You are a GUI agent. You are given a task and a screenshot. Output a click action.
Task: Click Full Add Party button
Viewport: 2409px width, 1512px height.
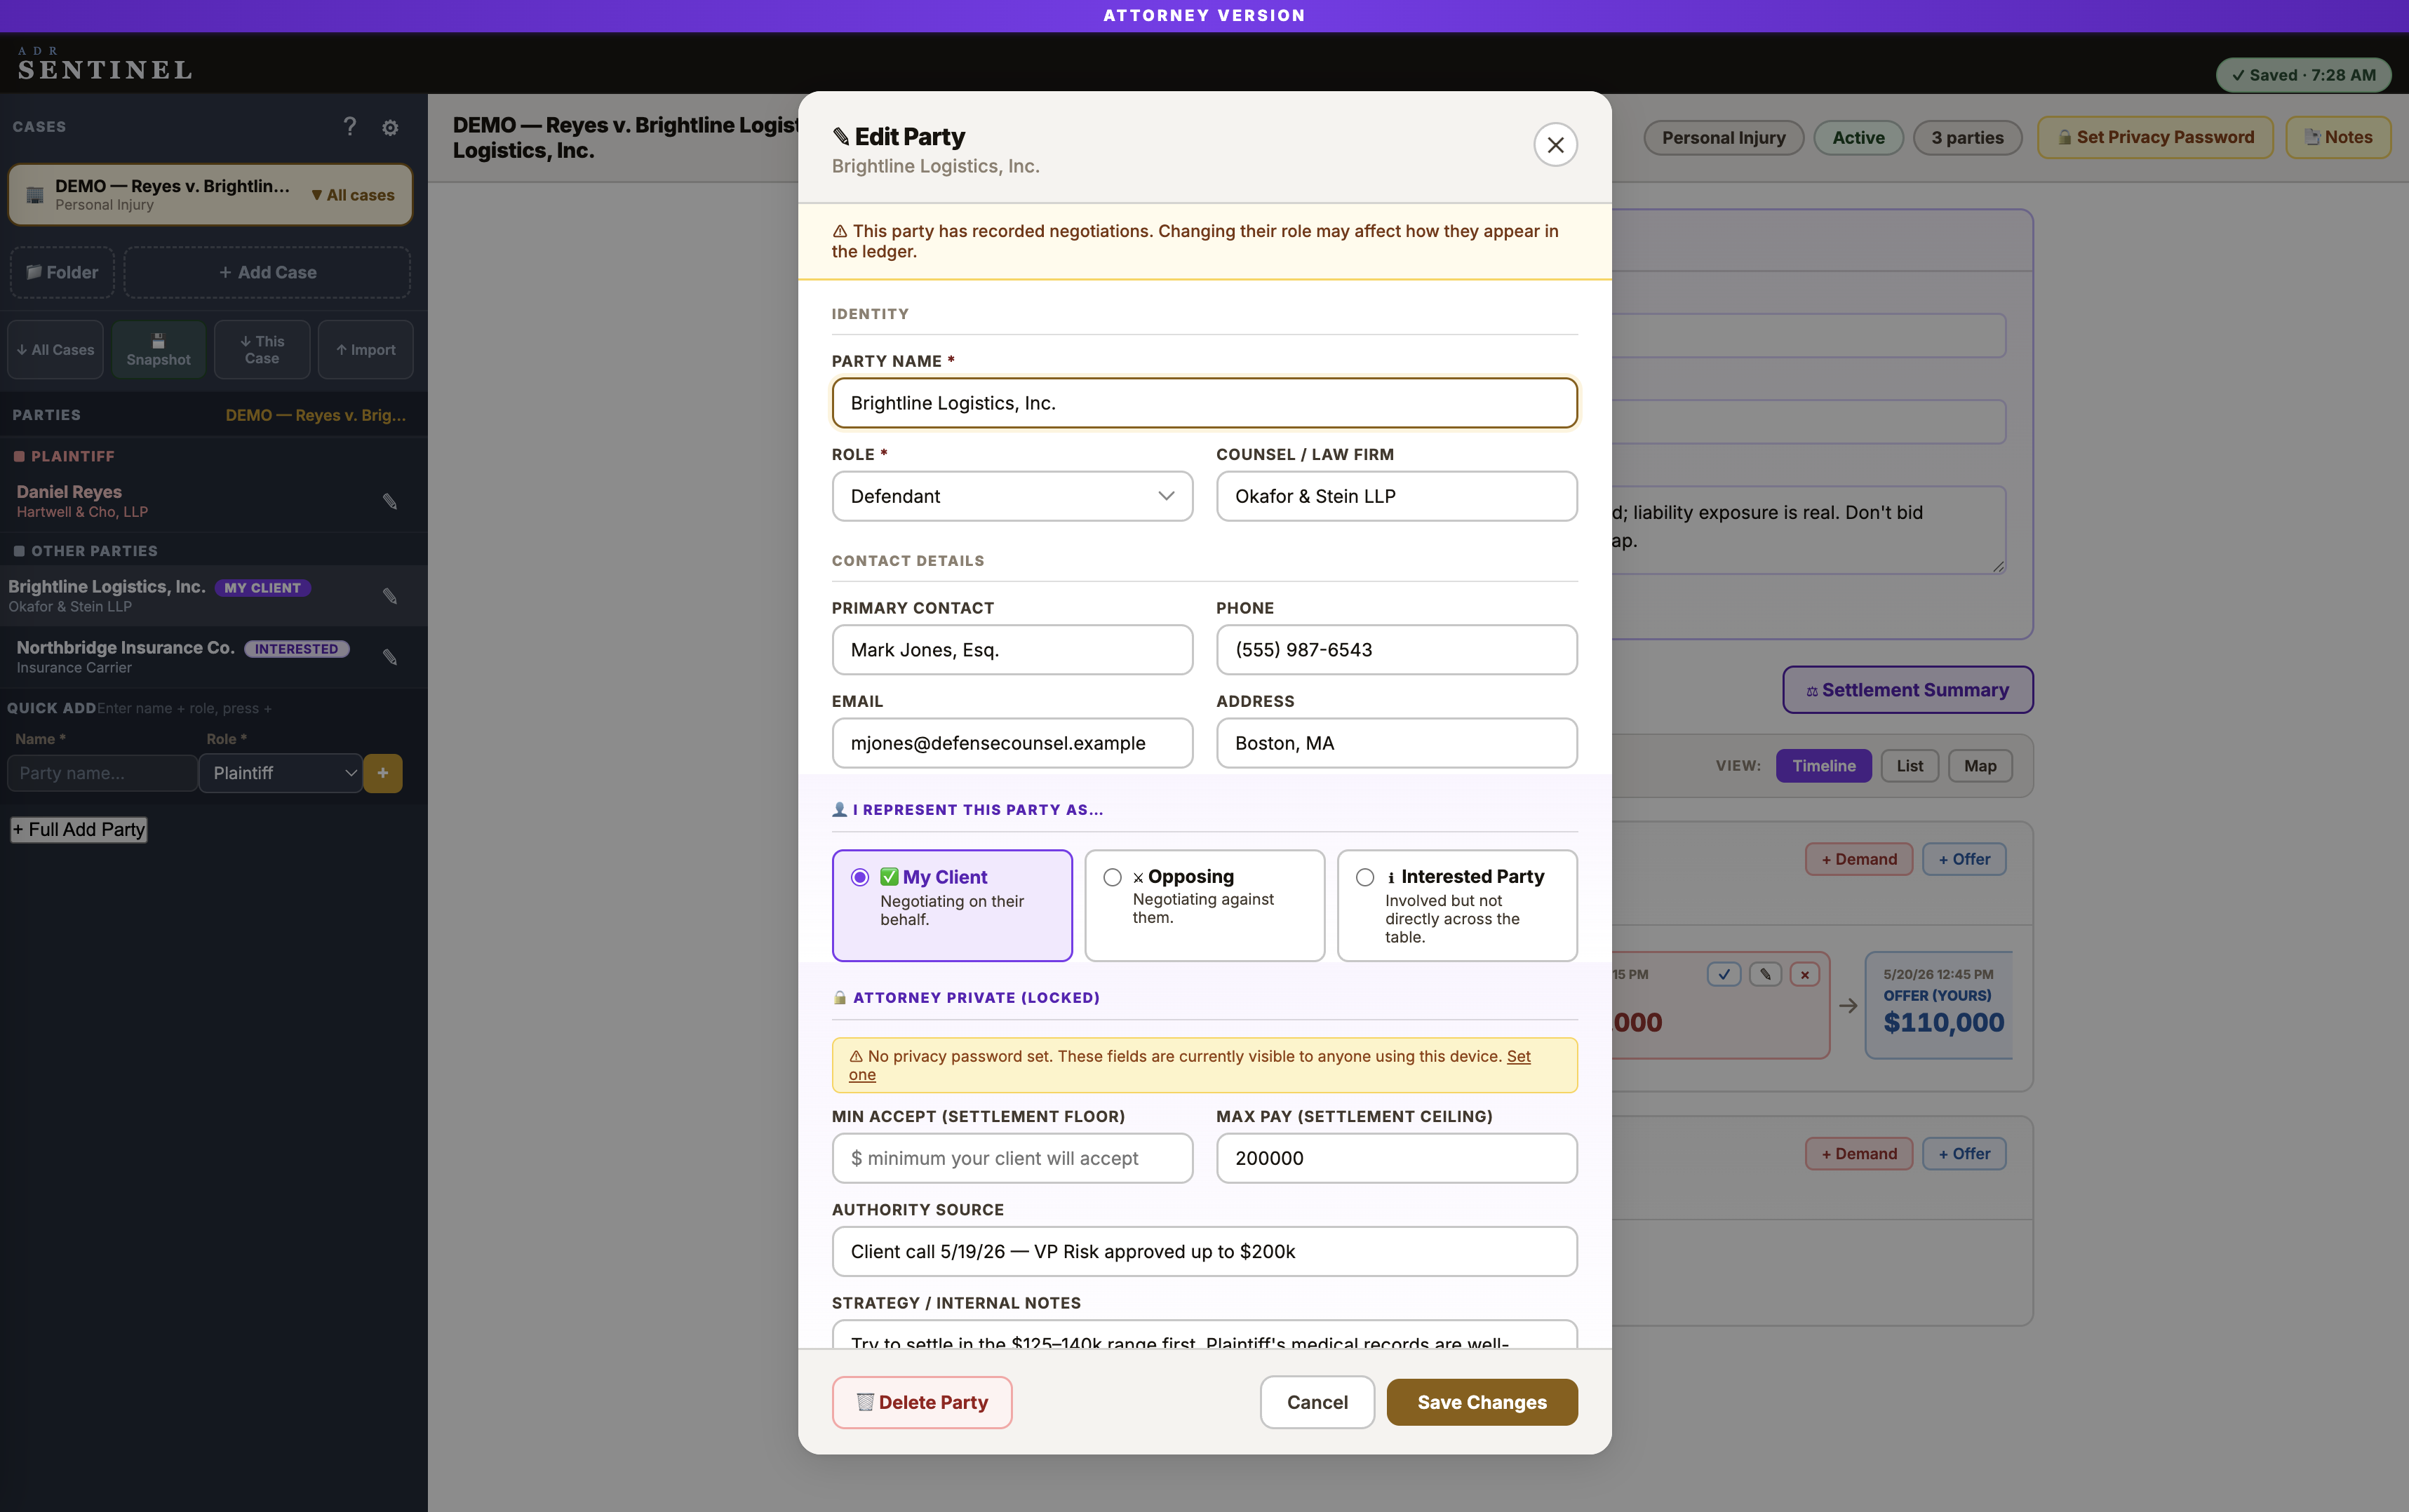[x=79, y=829]
